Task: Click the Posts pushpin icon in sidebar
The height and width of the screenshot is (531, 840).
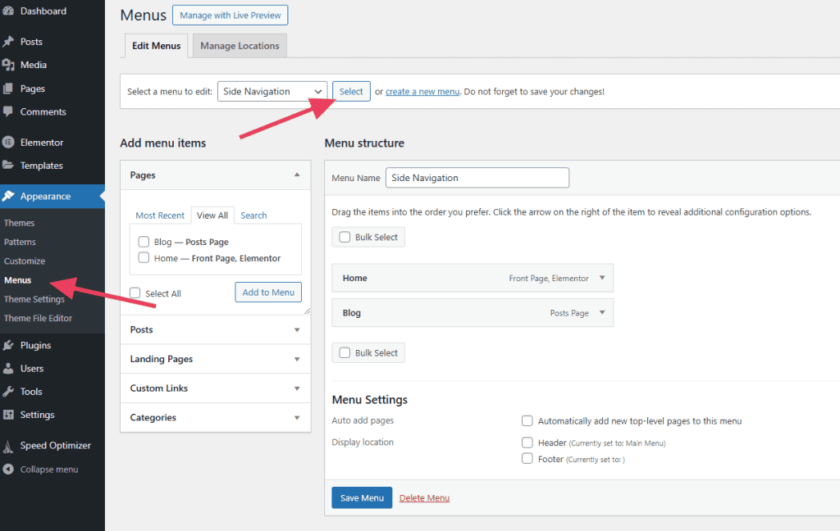Action: [8, 42]
